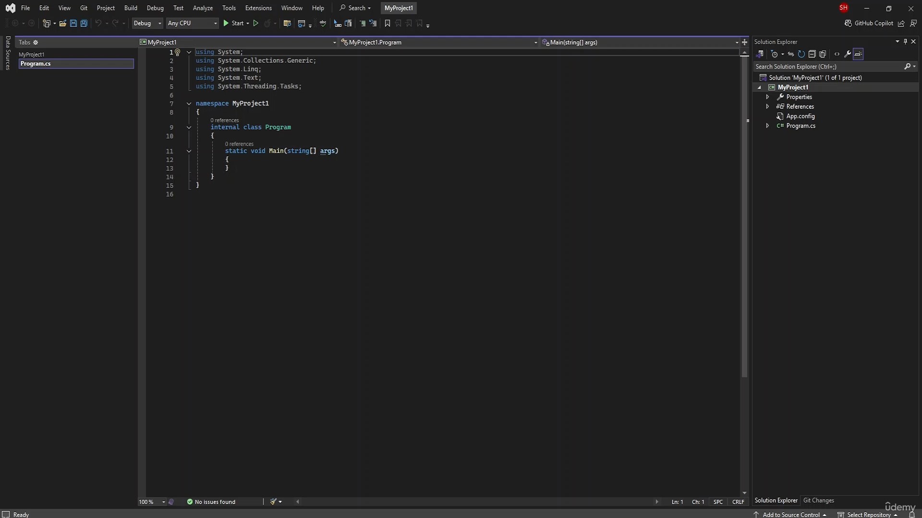Toggle Show All Files in Solution Explorer
This screenshot has height=518, width=922.
click(x=823, y=54)
